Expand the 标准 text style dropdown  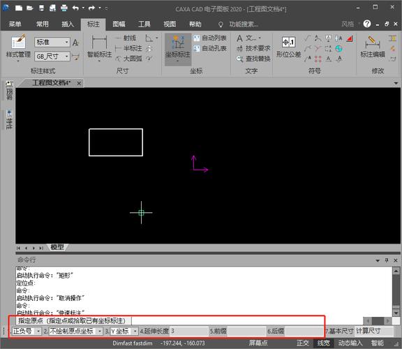pos(67,42)
